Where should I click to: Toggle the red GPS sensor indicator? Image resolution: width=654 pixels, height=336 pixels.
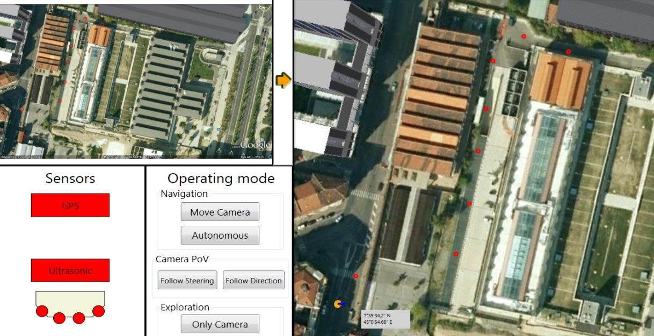point(70,205)
